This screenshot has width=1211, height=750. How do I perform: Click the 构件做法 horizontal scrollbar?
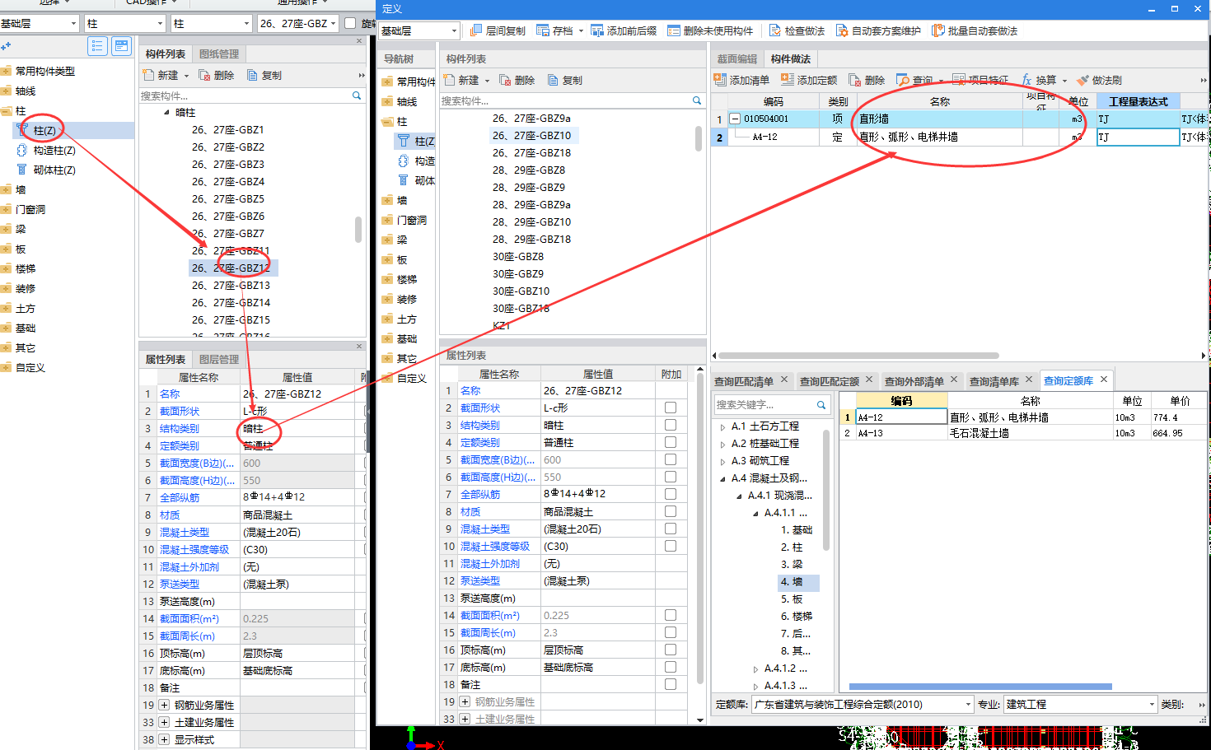click(x=858, y=356)
